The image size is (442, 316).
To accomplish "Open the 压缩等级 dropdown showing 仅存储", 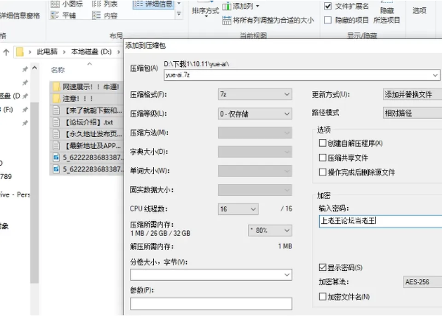I will pos(255,114).
